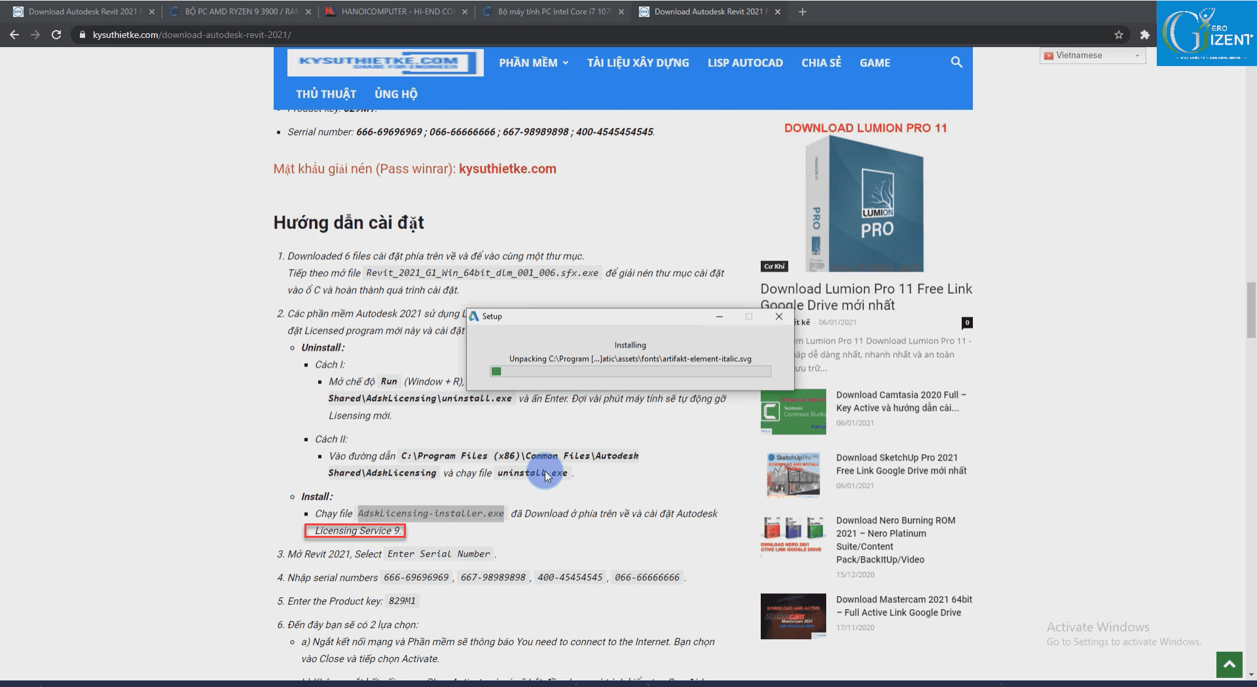Open the ỦNG HỘ menu item
Screen dimensions: 1257x687
(x=396, y=94)
